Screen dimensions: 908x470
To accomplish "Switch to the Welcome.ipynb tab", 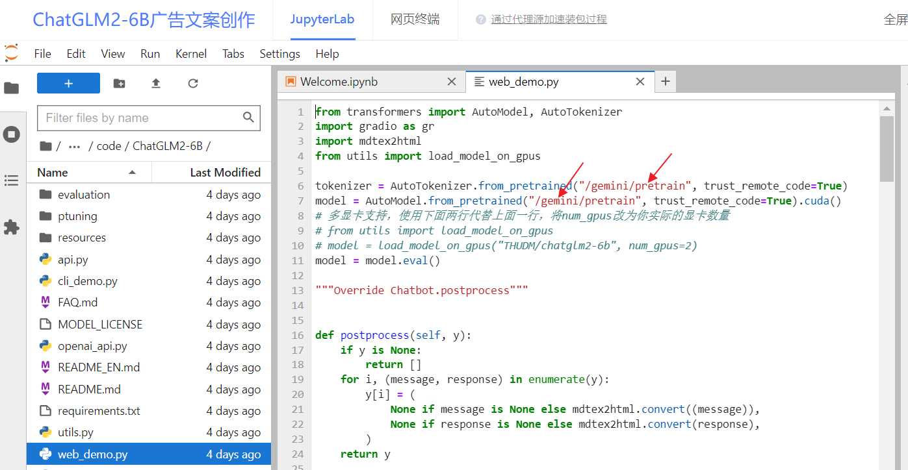I will pyautogui.click(x=339, y=82).
